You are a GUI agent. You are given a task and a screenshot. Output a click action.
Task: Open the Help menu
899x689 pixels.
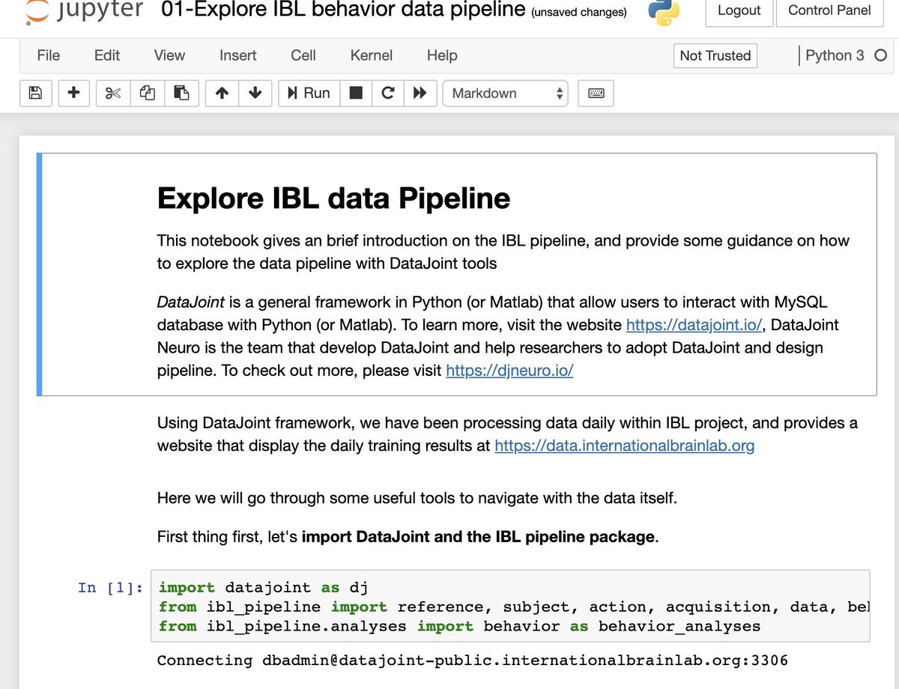tap(442, 55)
